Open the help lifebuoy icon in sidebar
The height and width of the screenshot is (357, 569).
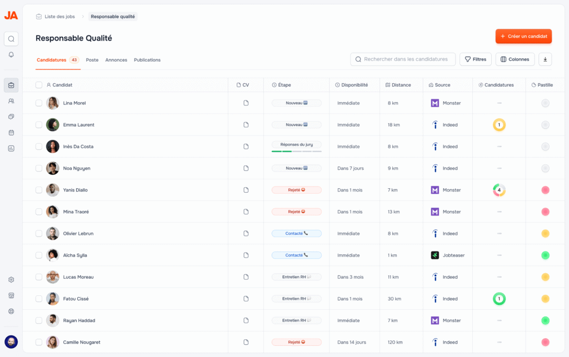pyautogui.click(x=11, y=311)
